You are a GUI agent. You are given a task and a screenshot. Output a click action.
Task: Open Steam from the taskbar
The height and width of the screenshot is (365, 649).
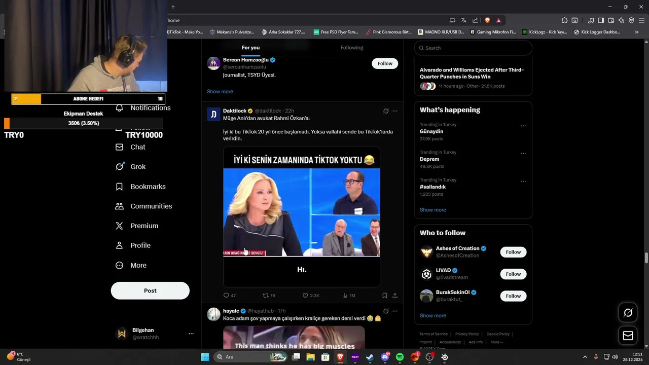[x=370, y=357]
